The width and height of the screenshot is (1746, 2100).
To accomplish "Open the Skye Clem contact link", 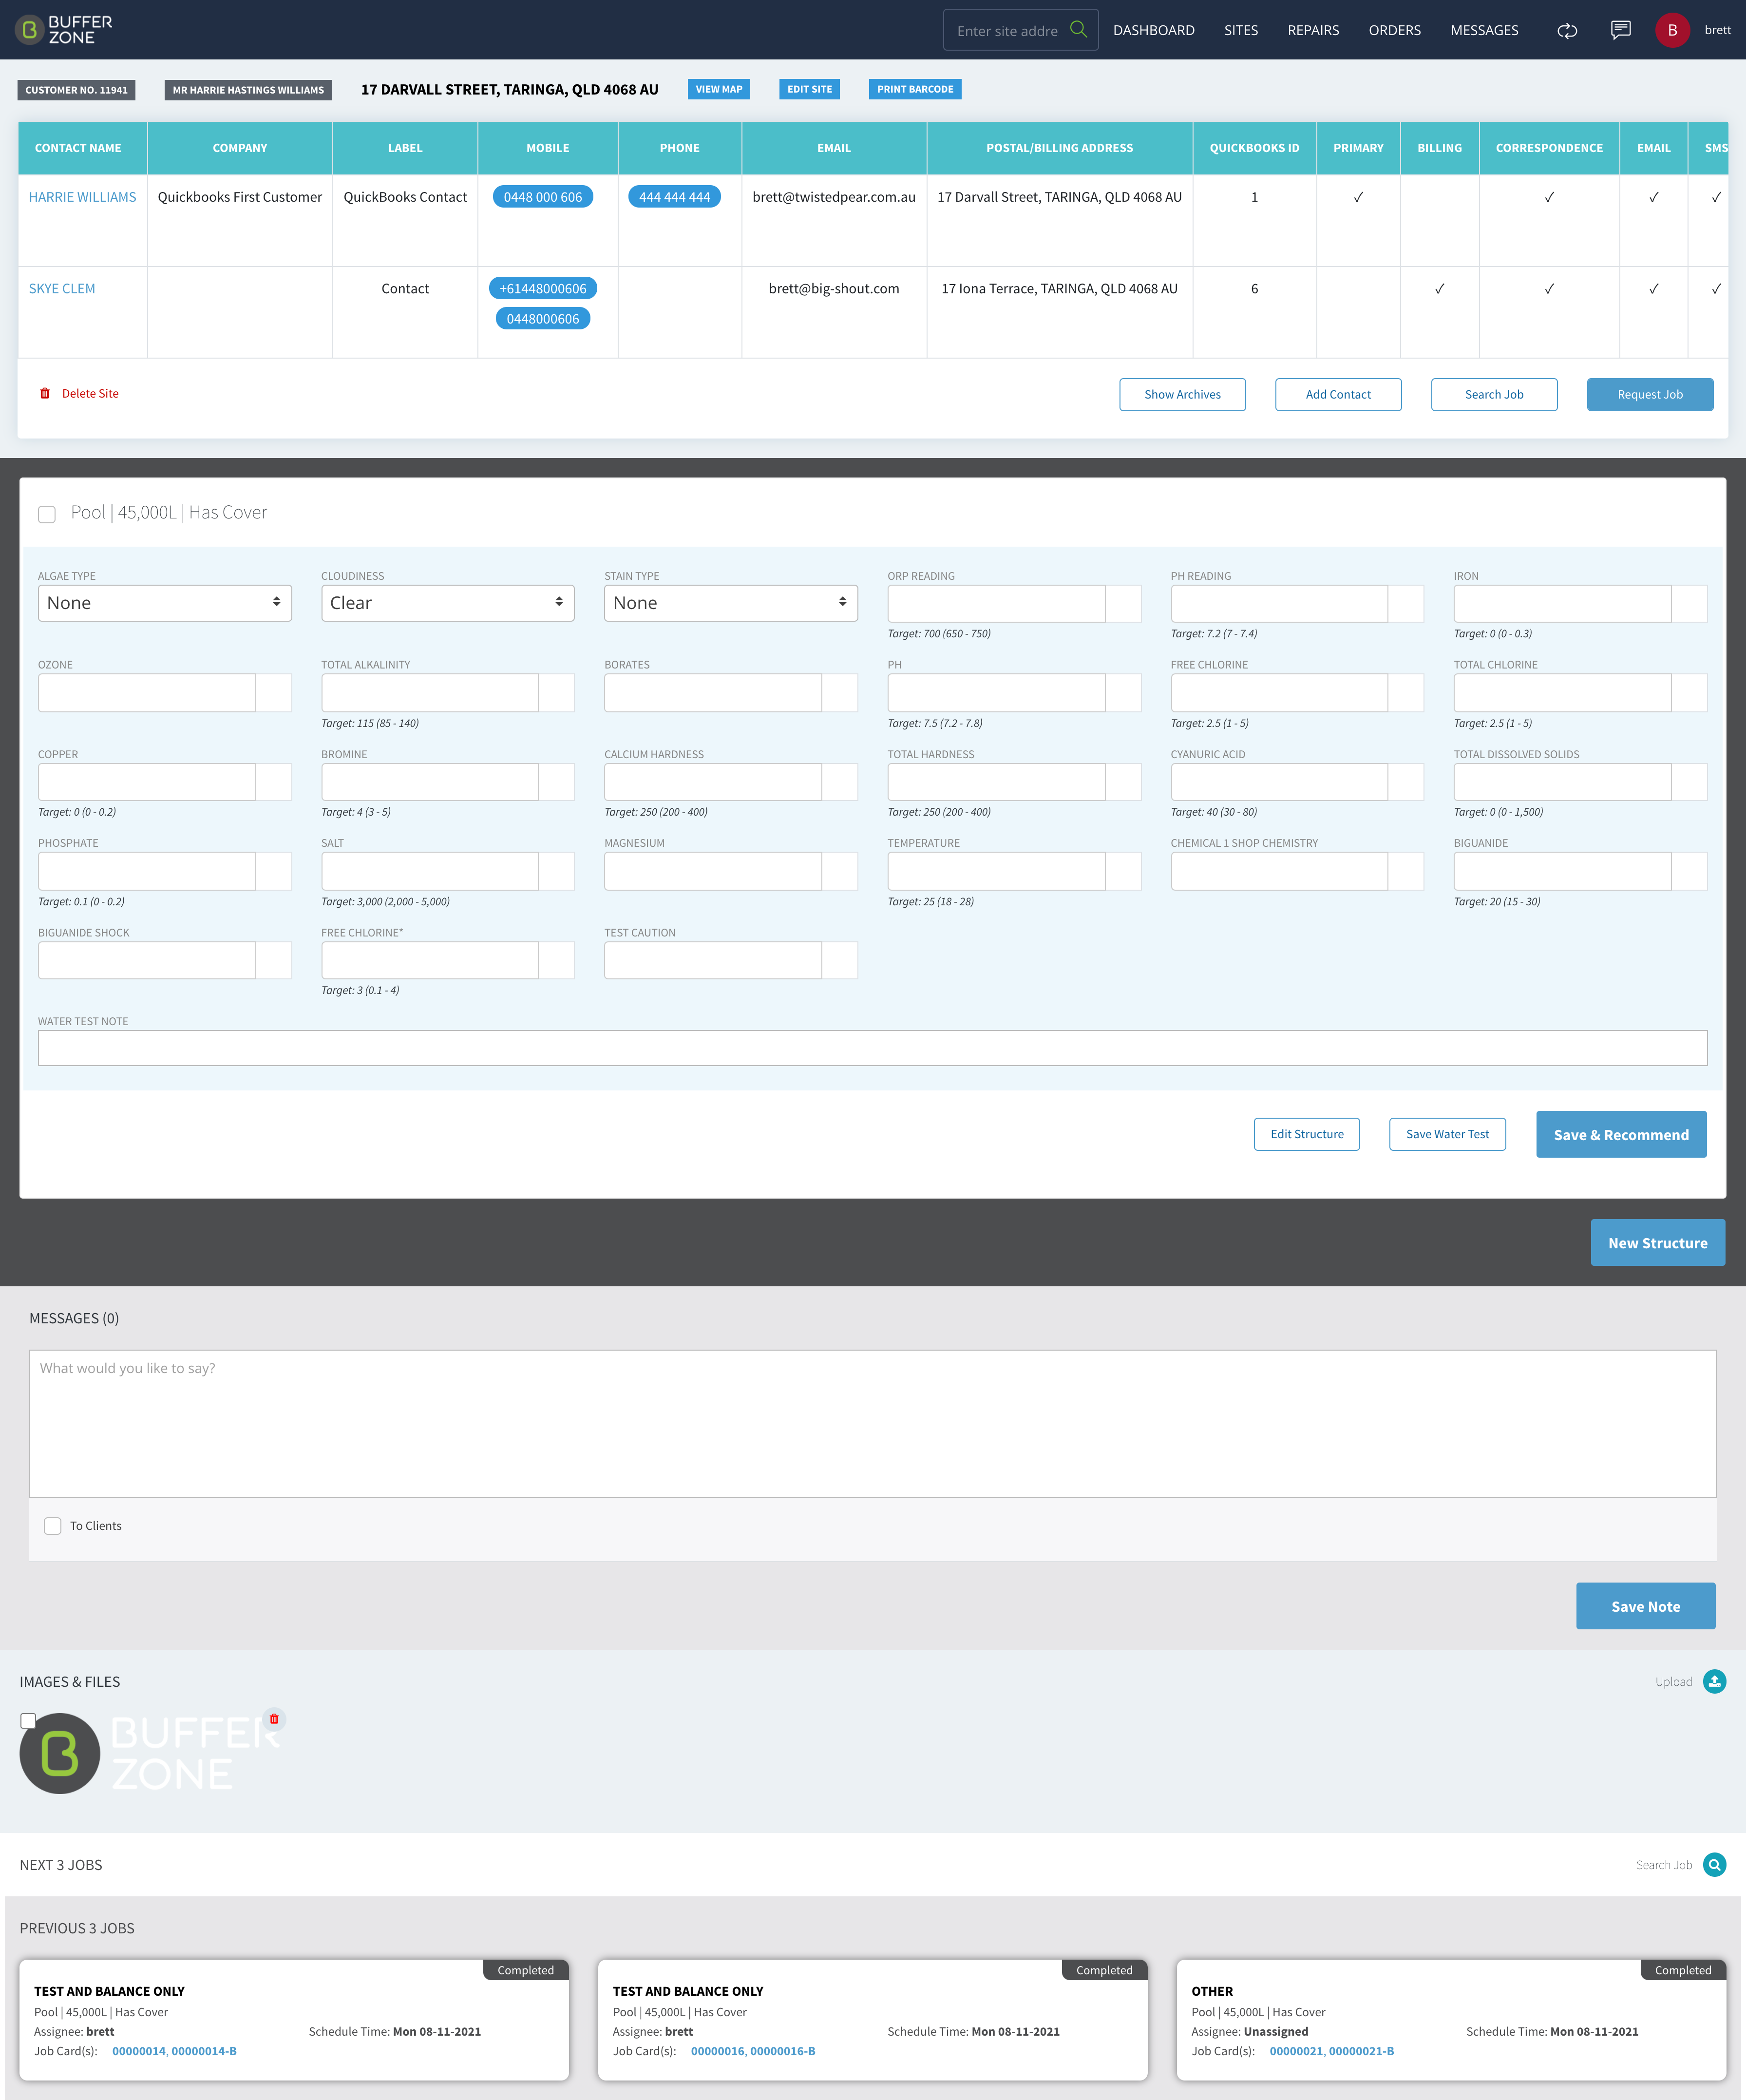I will (62, 288).
